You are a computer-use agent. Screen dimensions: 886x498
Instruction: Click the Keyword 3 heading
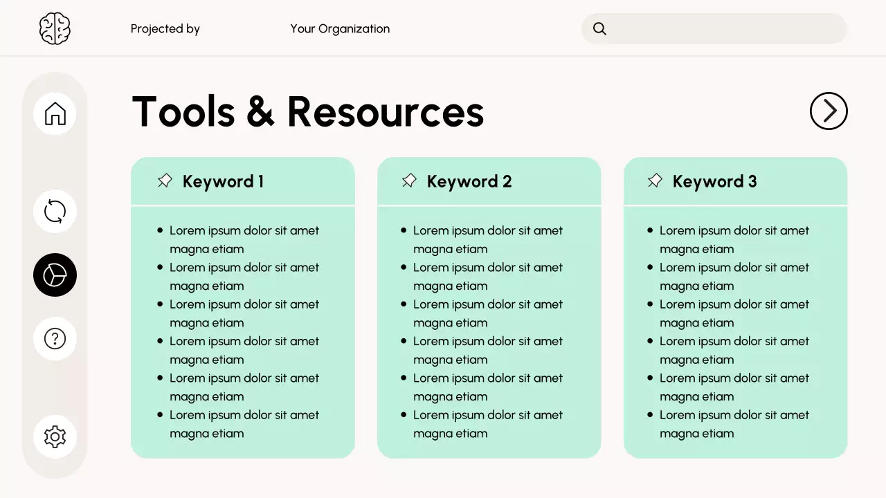pyautogui.click(x=714, y=182)
